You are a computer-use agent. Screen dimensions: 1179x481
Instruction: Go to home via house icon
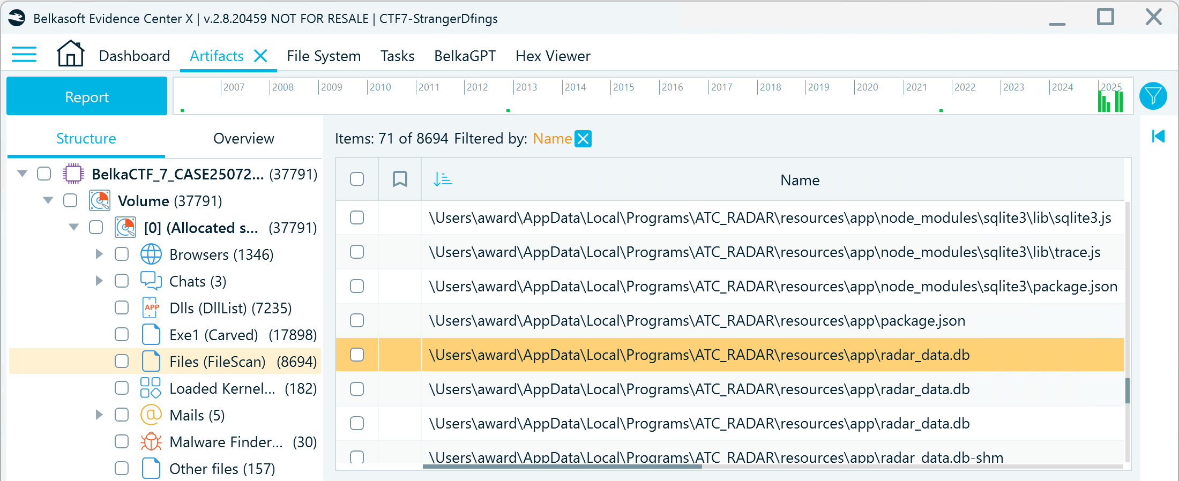pos(71,54)
